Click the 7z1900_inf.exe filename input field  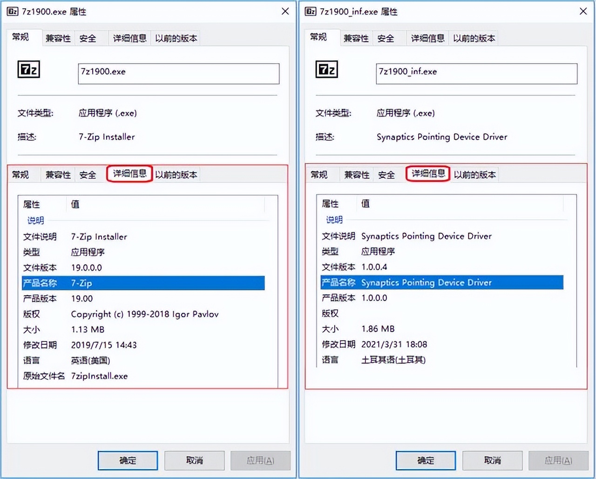tap(477, 74)
